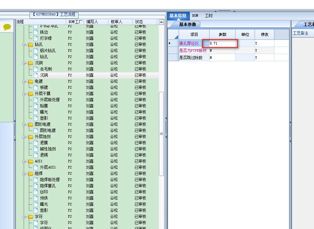Collapse the 沉铜 tree node
Viewport: 314px width, 229px height.
pyautogui.click(x=24, y=63)
